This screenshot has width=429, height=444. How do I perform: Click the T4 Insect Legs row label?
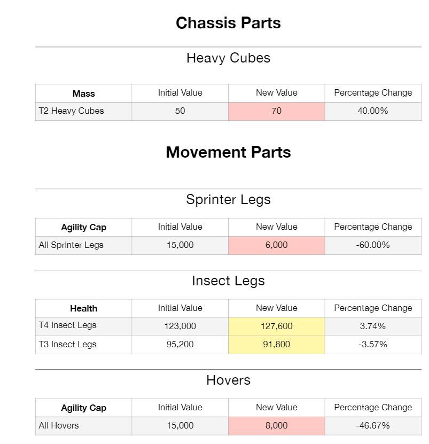coord(67,325)
